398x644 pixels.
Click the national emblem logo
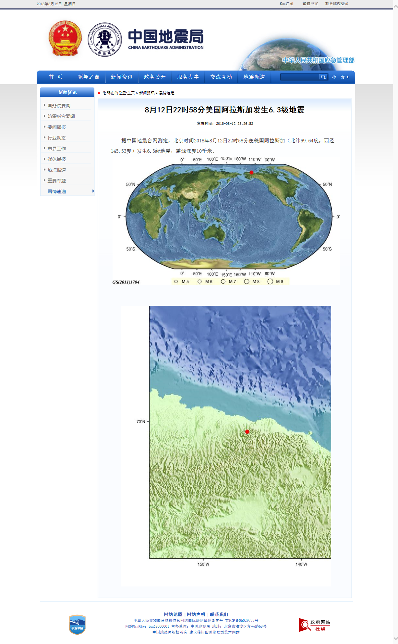coord(65,39)
